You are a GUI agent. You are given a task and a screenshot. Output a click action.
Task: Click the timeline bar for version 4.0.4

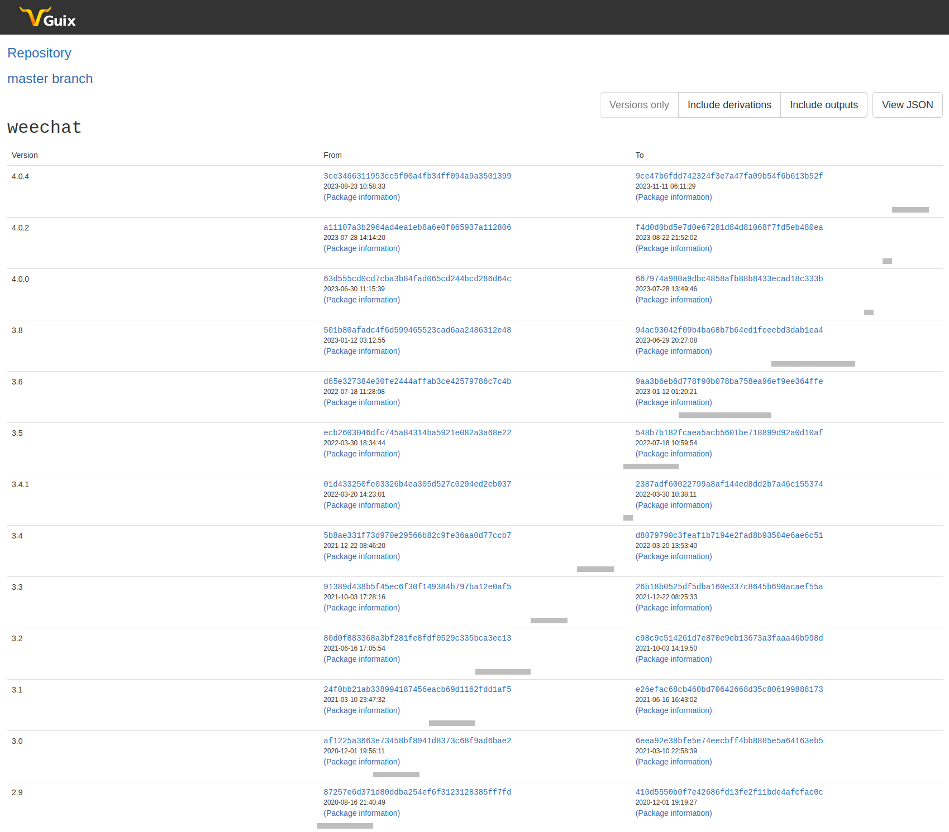910,210
